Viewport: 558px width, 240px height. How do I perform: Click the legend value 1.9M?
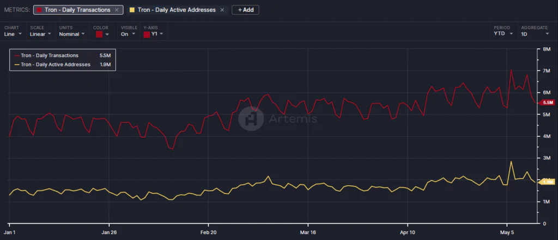click(x=106, y=65)
